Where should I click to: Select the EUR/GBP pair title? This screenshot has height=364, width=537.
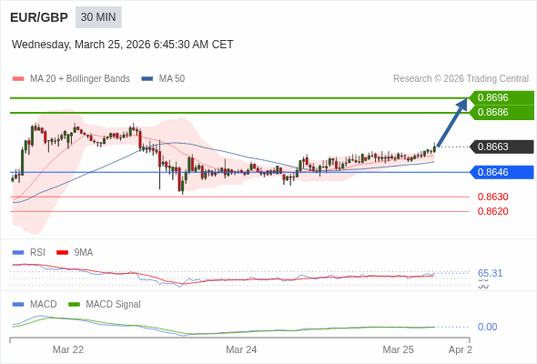click(x=39, y=17)
